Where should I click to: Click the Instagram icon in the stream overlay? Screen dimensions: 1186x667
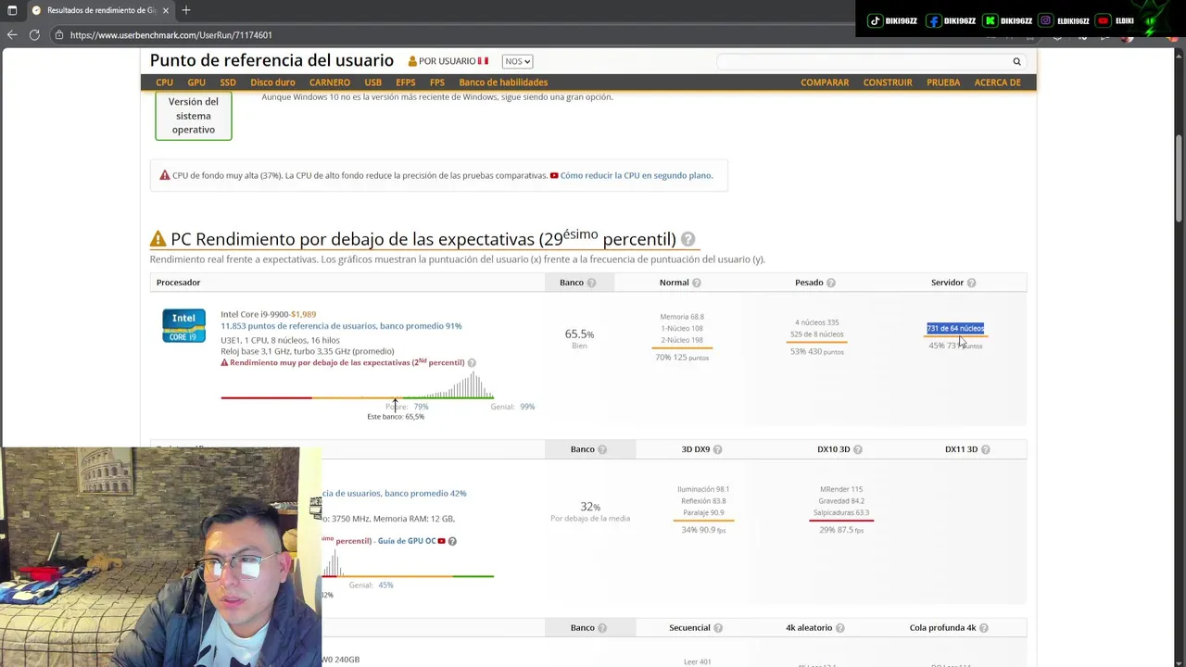click(x=1046, y=20)
